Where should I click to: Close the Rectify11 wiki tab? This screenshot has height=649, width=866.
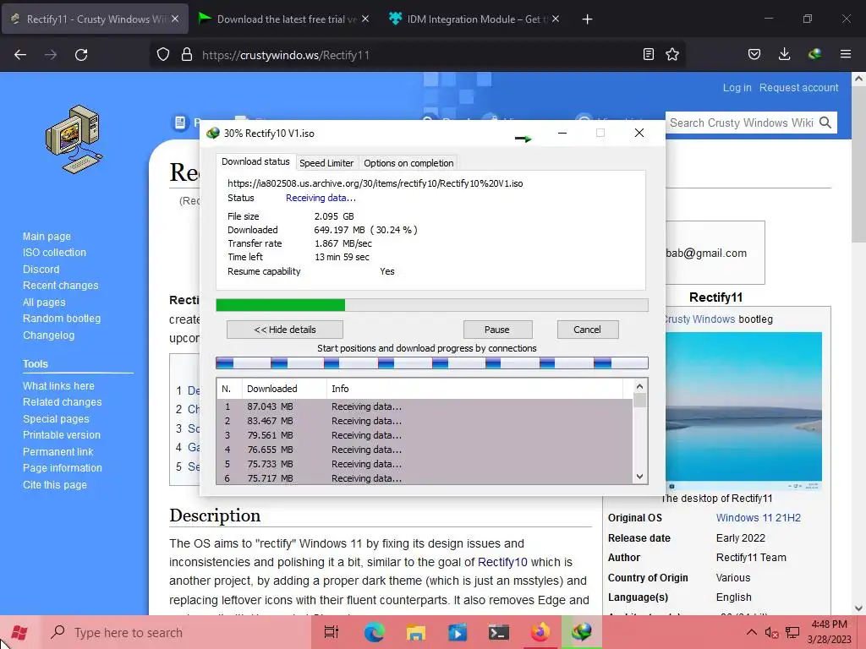pos(175,19)
